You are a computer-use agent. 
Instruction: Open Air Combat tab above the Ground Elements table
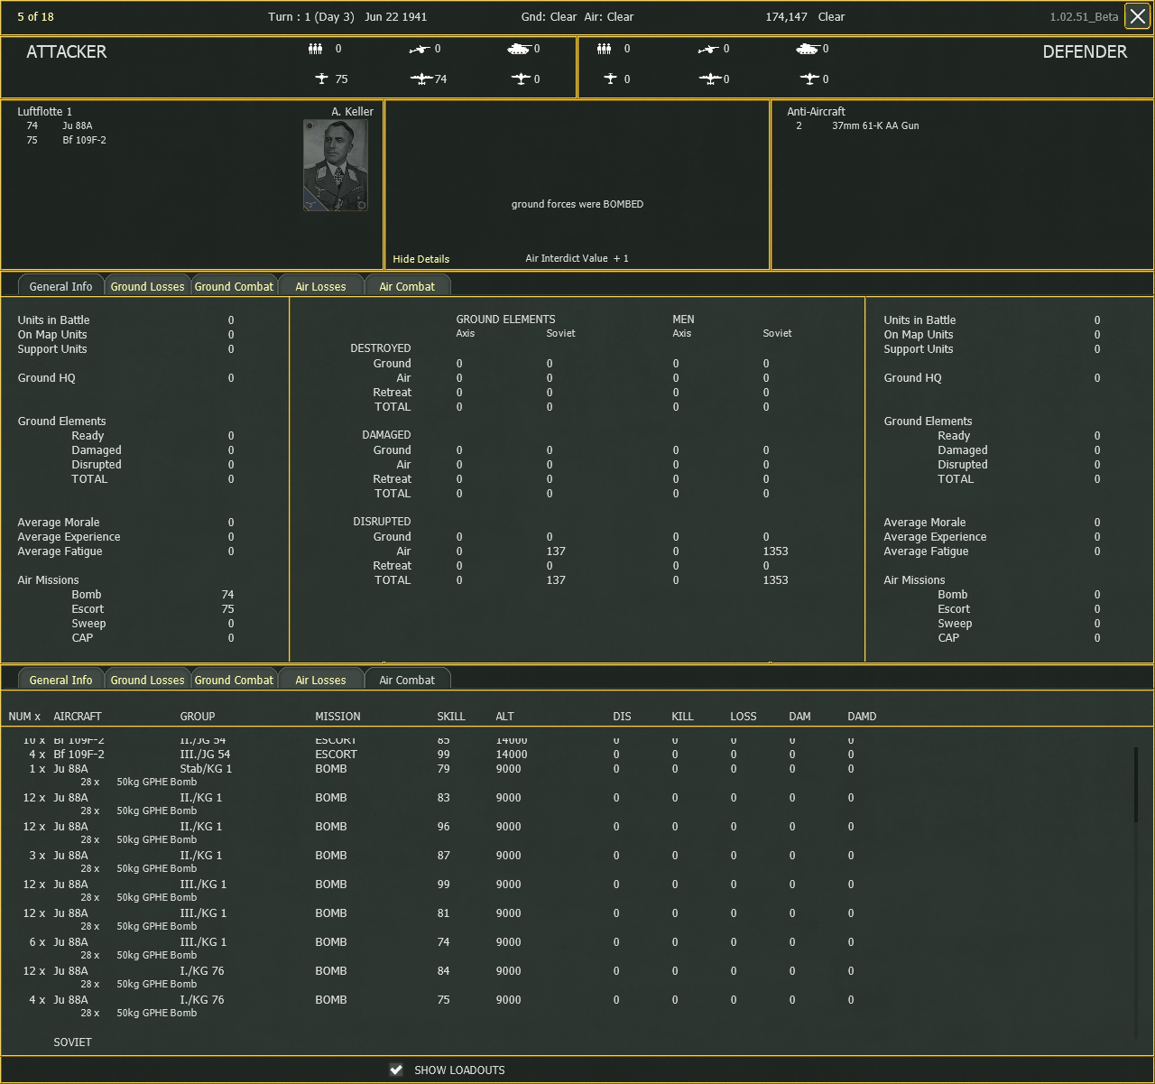pos(407,286)
